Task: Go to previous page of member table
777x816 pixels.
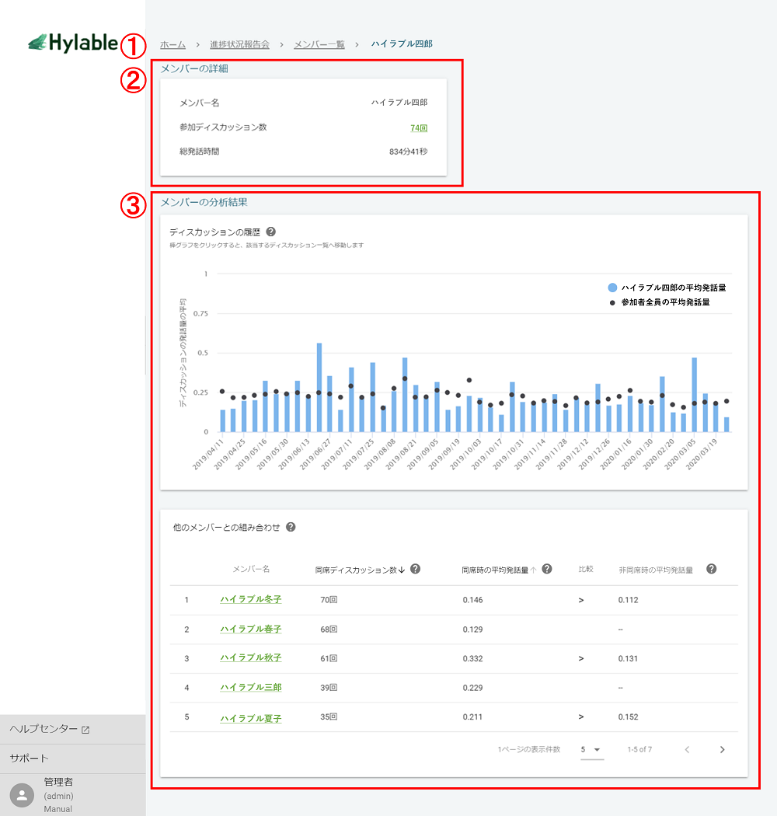Action: 687,750
